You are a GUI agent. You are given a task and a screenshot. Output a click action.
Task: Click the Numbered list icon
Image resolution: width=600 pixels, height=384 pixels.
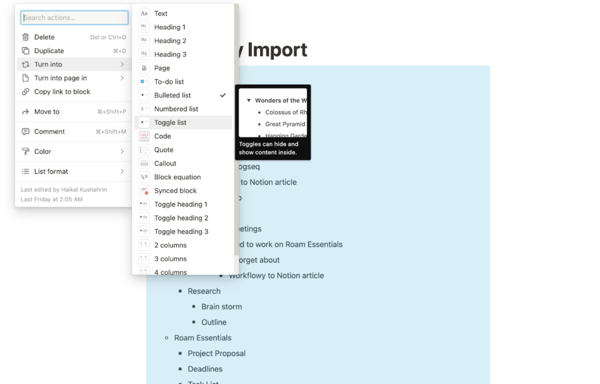coord(144,108)
